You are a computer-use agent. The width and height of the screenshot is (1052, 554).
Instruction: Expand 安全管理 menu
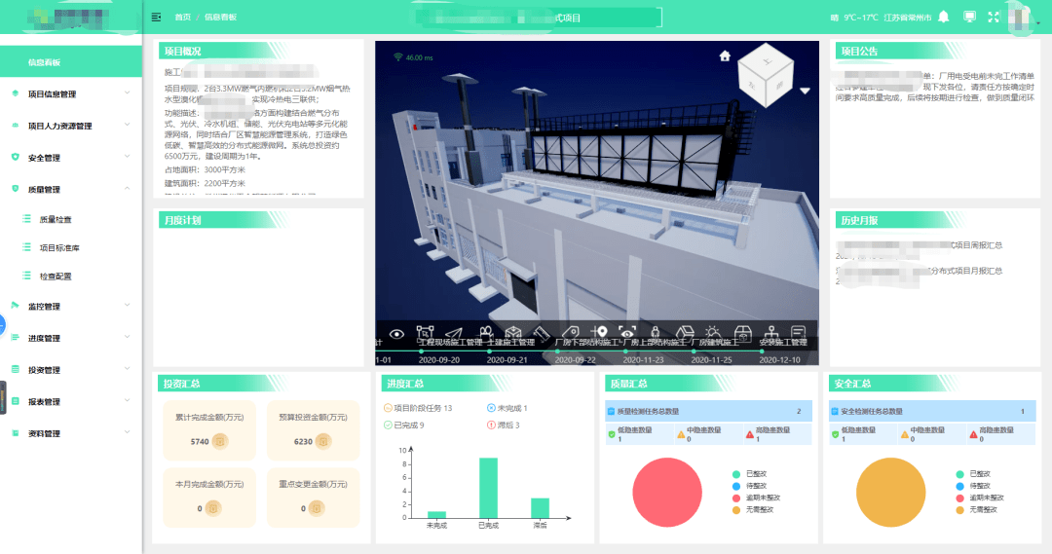click(71, 158)
